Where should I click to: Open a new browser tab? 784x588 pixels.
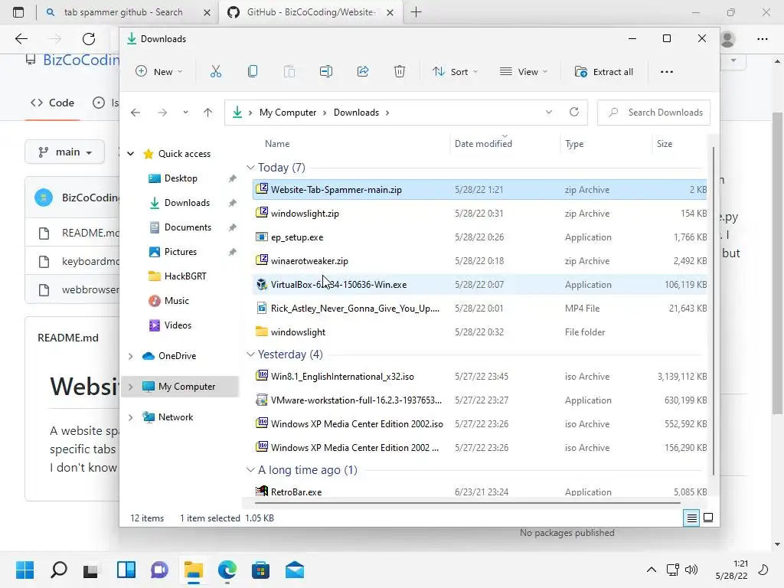click(x=416, y=12)
